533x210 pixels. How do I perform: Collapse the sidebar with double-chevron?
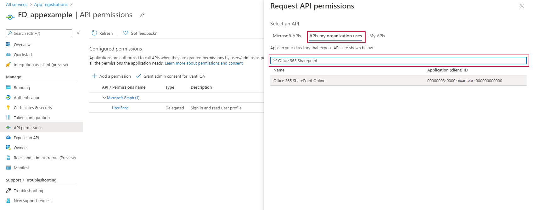78,33
